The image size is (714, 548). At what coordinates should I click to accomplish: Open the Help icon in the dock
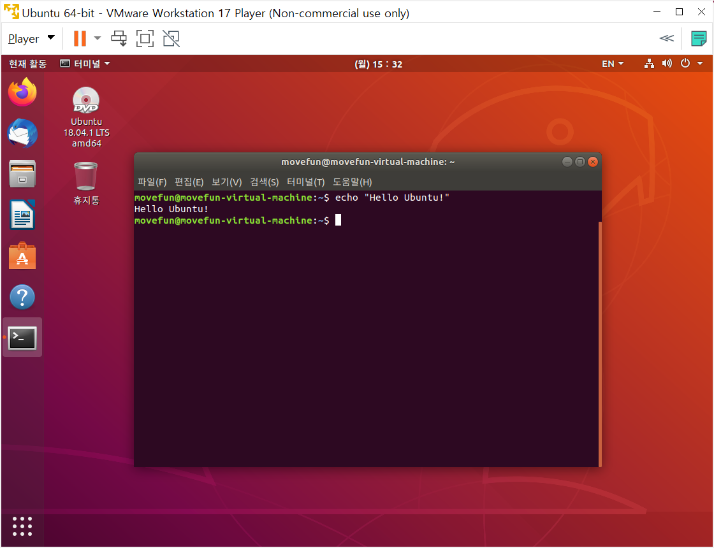(22, 297)
